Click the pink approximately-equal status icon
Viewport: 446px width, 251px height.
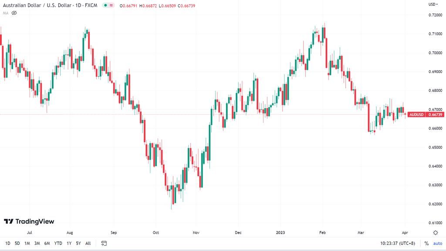click(x=111, y=5)
